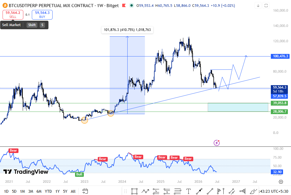The width and height of the screenshot is (291, 195).
Task: Click the Bitcoin symbol logo
Action: click(5, 6)
